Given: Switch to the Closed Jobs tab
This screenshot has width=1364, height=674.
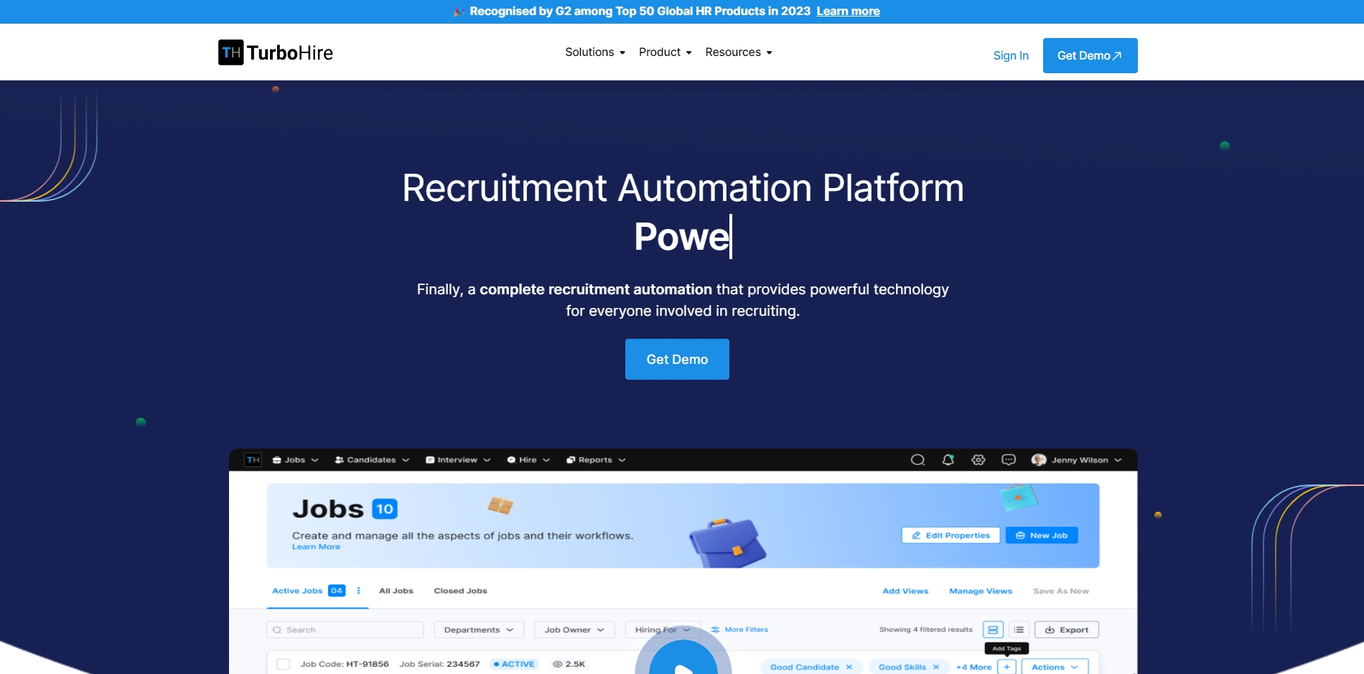Looking at the screenshot, I should (460, 591).
